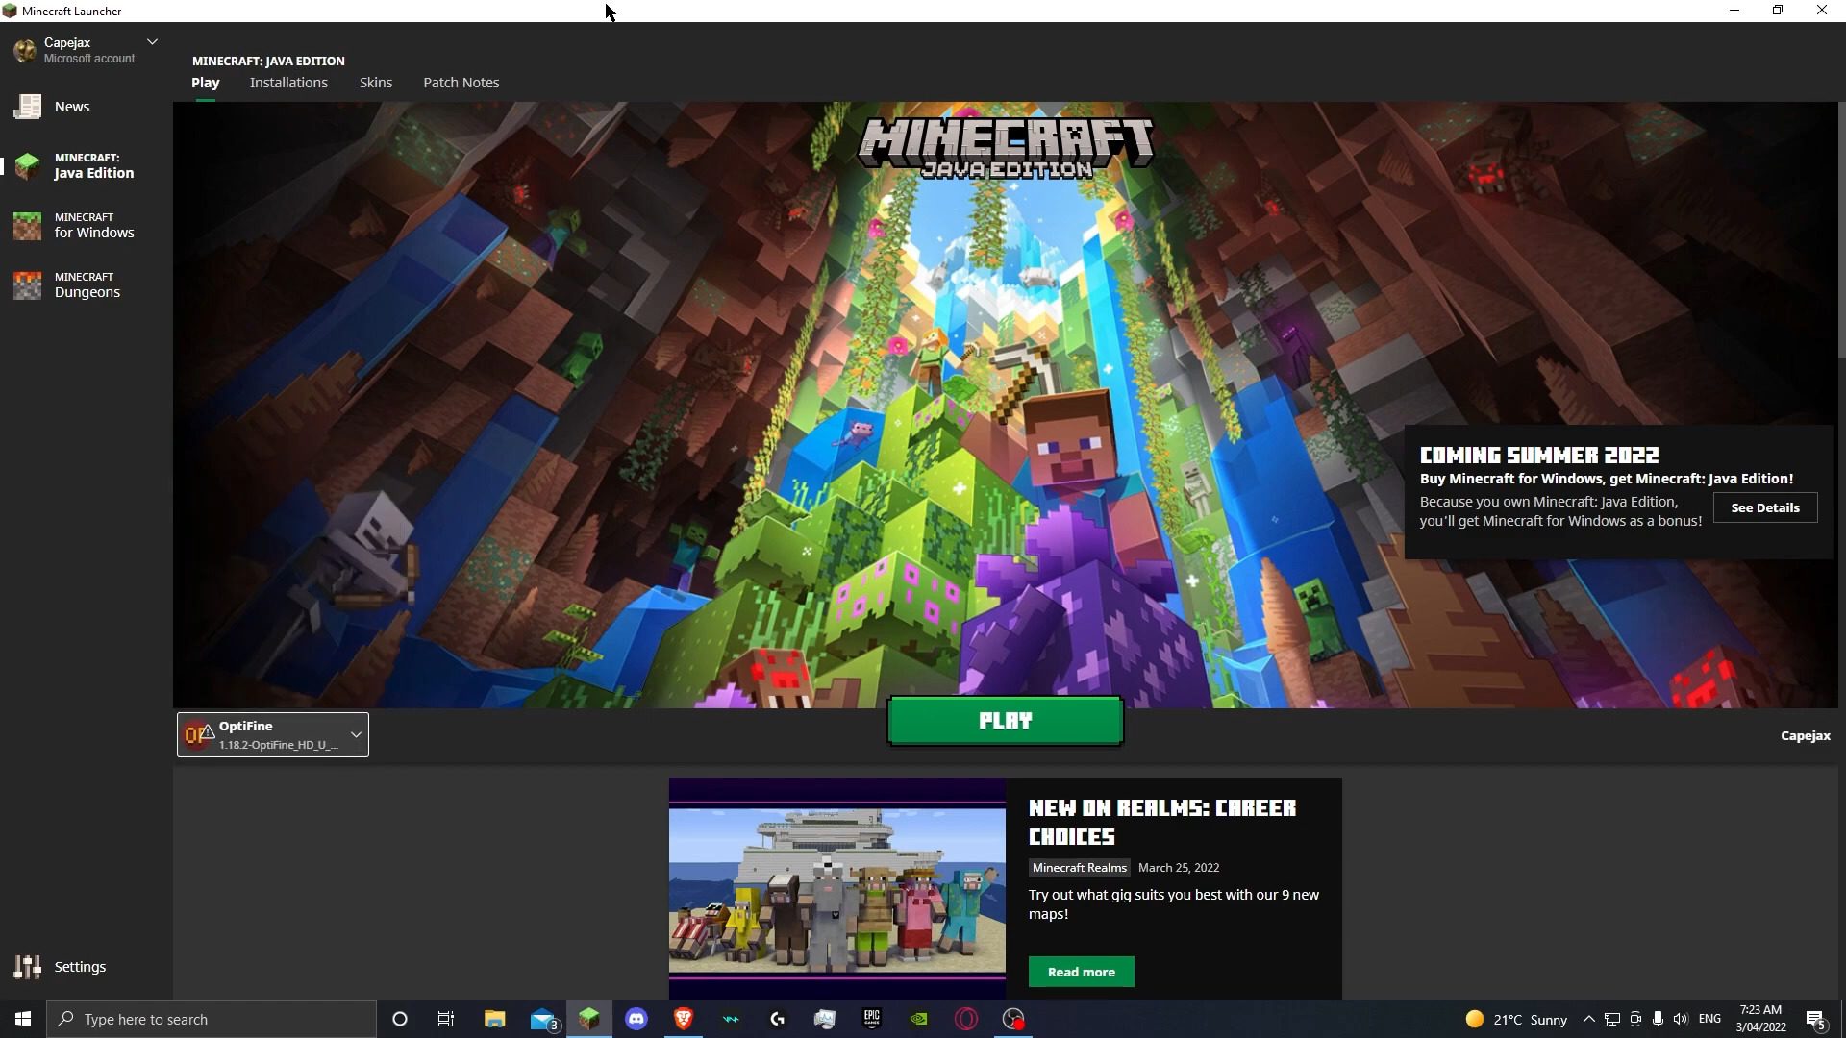
Task: Click the Windows taskbar search box
Action: coord(212,1019)
